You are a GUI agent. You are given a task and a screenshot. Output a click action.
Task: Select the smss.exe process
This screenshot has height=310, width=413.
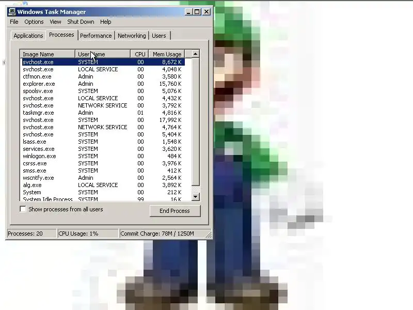click(103, 171)
